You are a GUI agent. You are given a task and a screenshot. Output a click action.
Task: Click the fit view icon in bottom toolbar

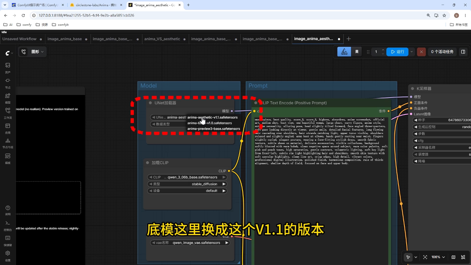tap(425, 257)
